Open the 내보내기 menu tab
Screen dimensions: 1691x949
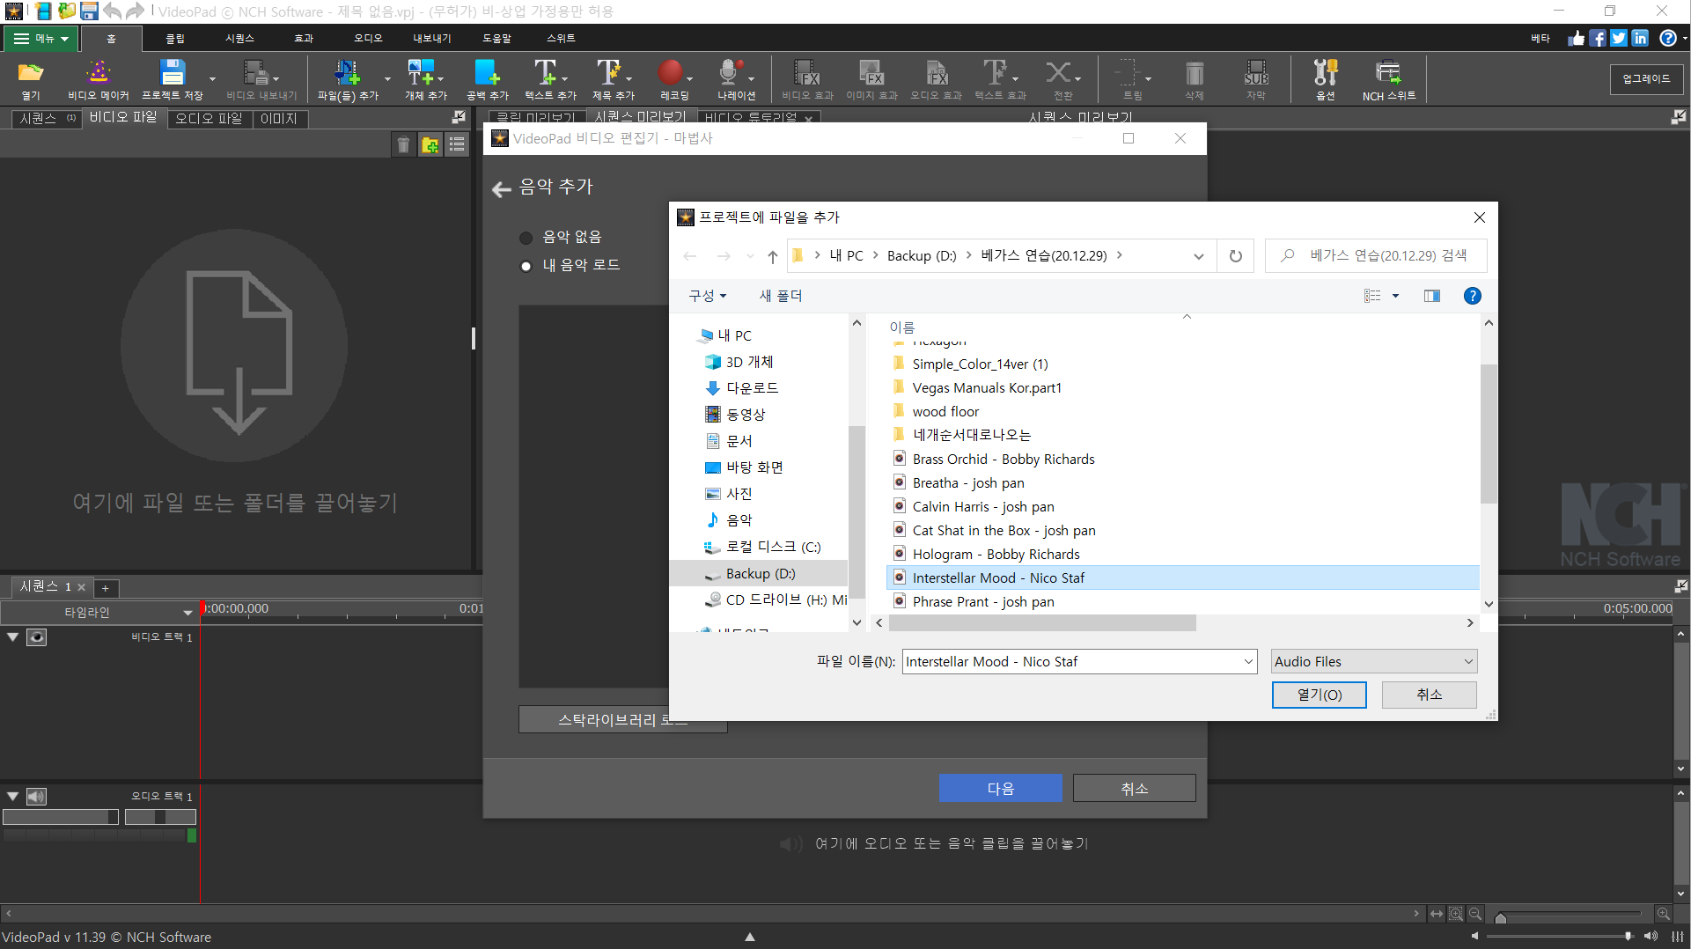click(431, 39)
